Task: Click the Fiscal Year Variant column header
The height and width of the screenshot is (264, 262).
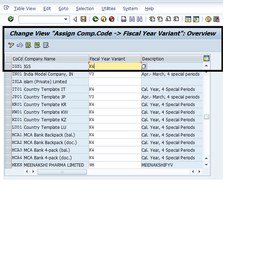Action: [115, 59]
